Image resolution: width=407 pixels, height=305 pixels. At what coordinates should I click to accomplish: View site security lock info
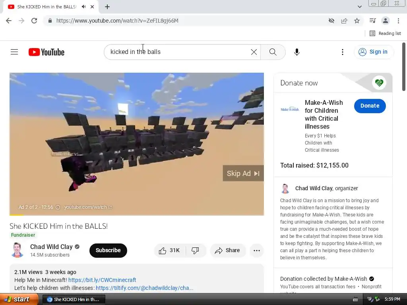coord(50,21)
